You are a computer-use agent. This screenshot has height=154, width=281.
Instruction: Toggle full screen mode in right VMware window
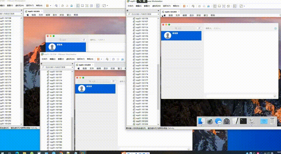[223, 6]
